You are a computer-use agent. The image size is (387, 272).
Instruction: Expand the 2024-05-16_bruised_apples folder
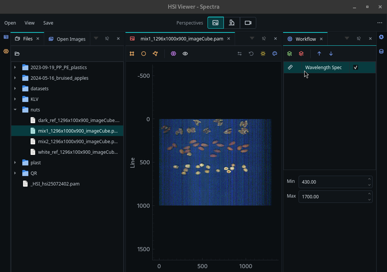point(15,78)
